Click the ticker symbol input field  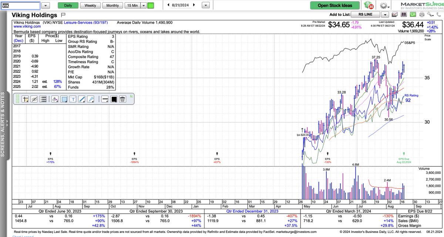(x=20, y=6)
